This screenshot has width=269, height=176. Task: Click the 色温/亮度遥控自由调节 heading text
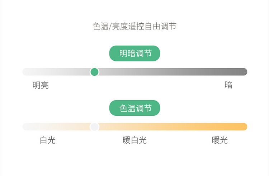tap(134, 26)
